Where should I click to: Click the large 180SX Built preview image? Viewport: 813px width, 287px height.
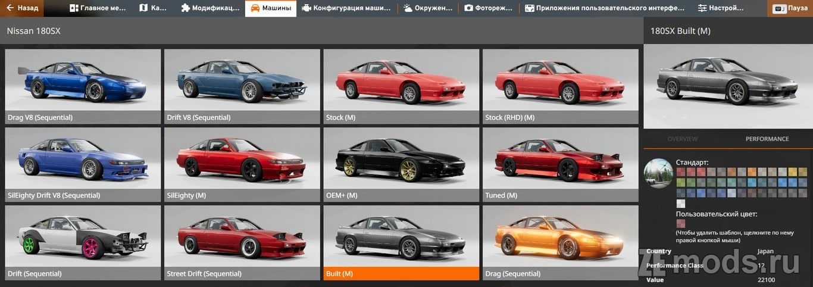click(728, 86)
